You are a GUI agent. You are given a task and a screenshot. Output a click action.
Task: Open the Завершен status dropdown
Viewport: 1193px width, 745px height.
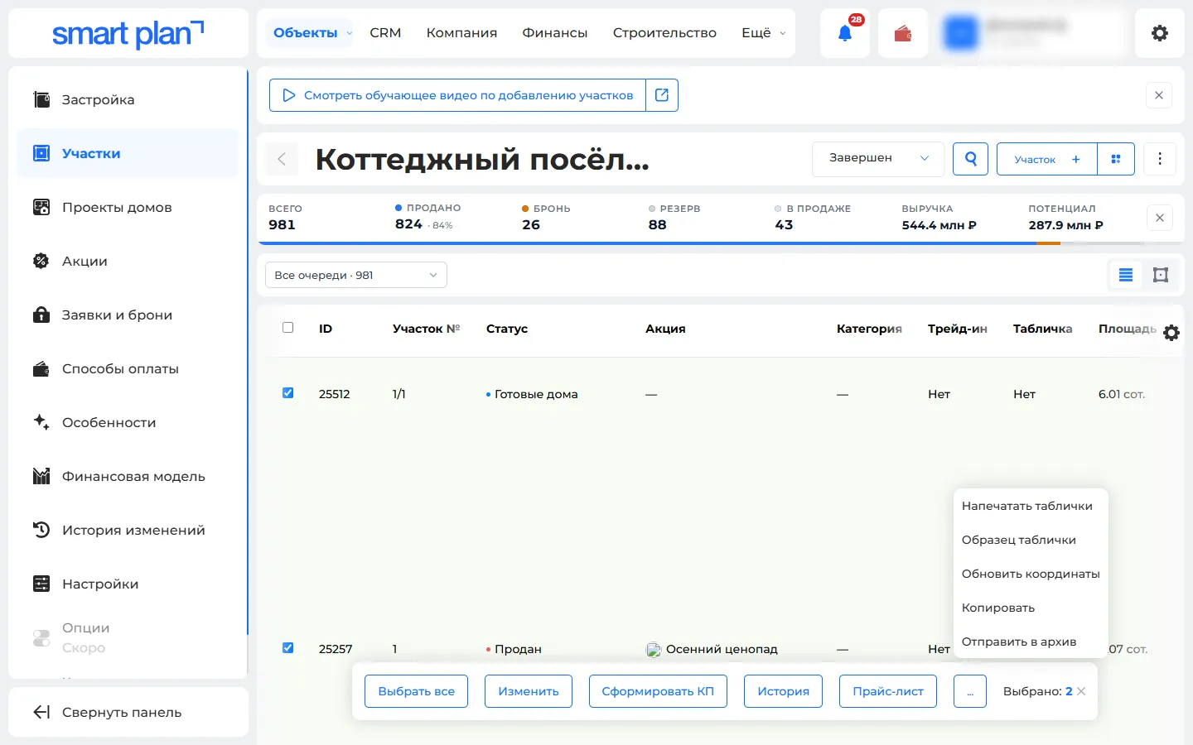tap(878, 159)
